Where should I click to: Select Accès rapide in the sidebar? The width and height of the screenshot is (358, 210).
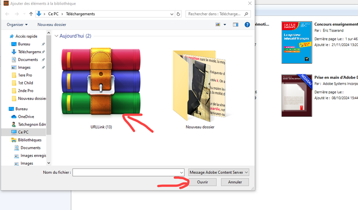[x=26, y=36]
